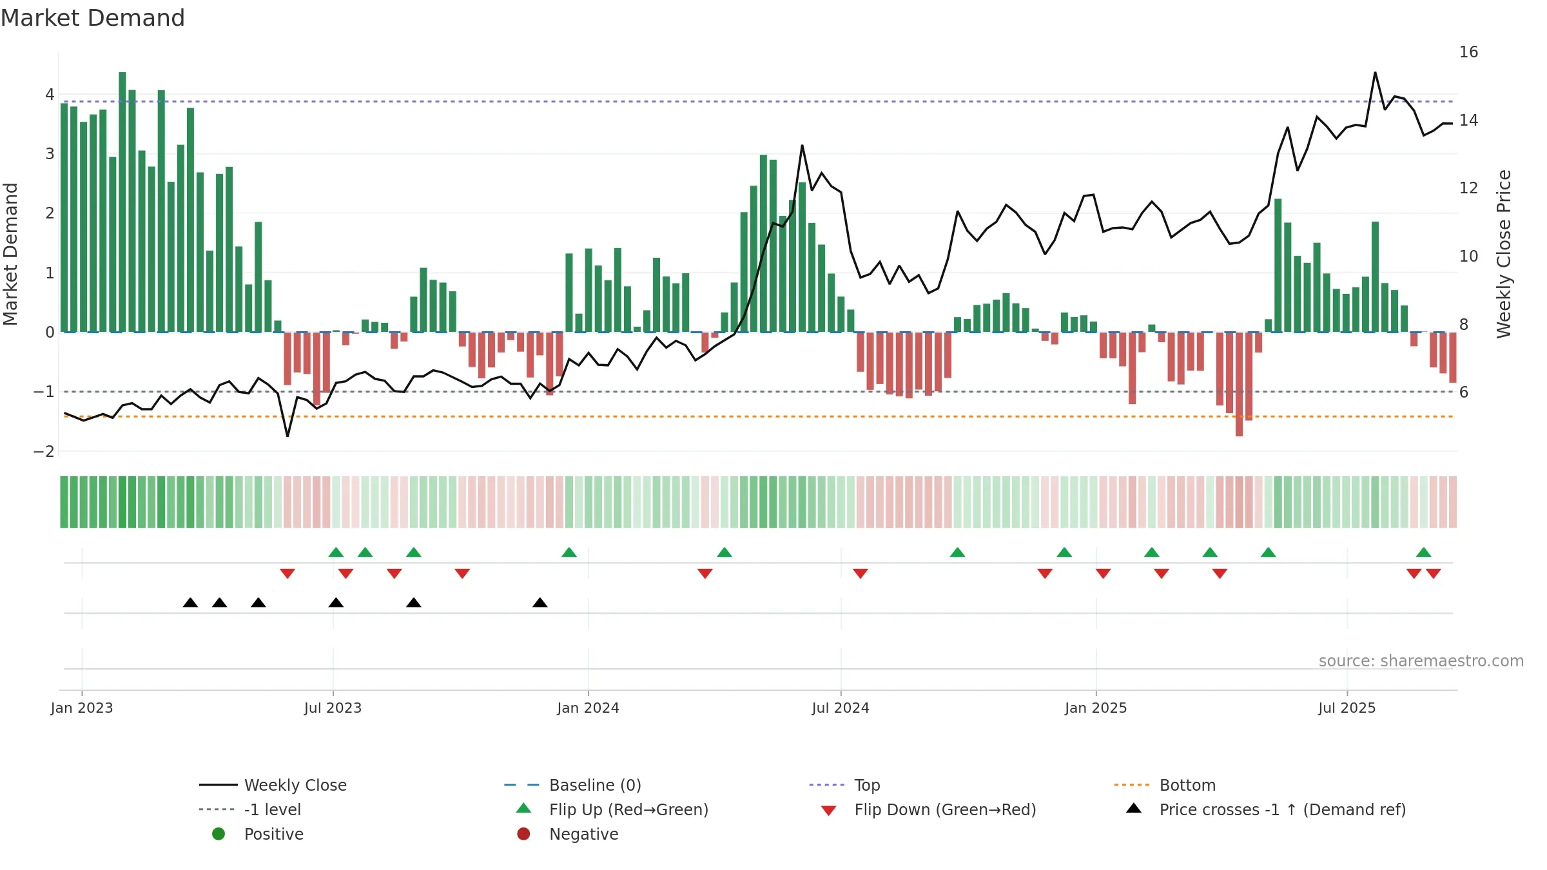1547x870 pixels.
Task: Toggle the Weekly Close legend entry
Action: click(x=273, y=785)
